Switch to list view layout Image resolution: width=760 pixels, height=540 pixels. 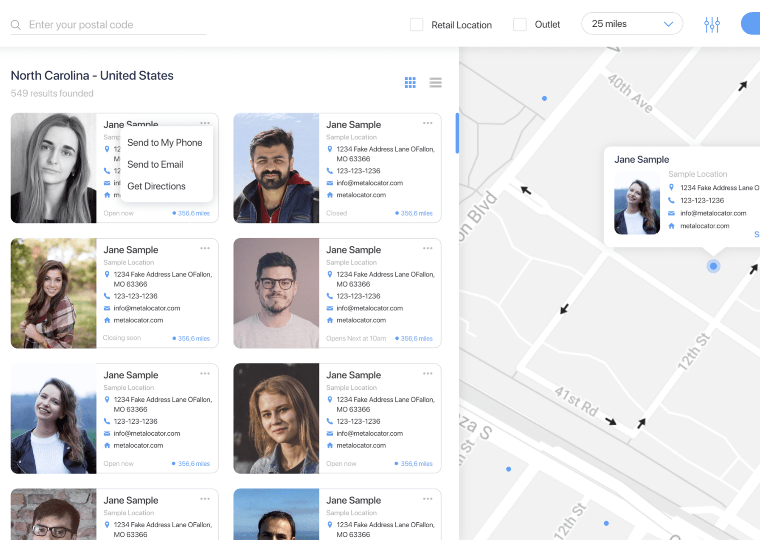point(435,83)
